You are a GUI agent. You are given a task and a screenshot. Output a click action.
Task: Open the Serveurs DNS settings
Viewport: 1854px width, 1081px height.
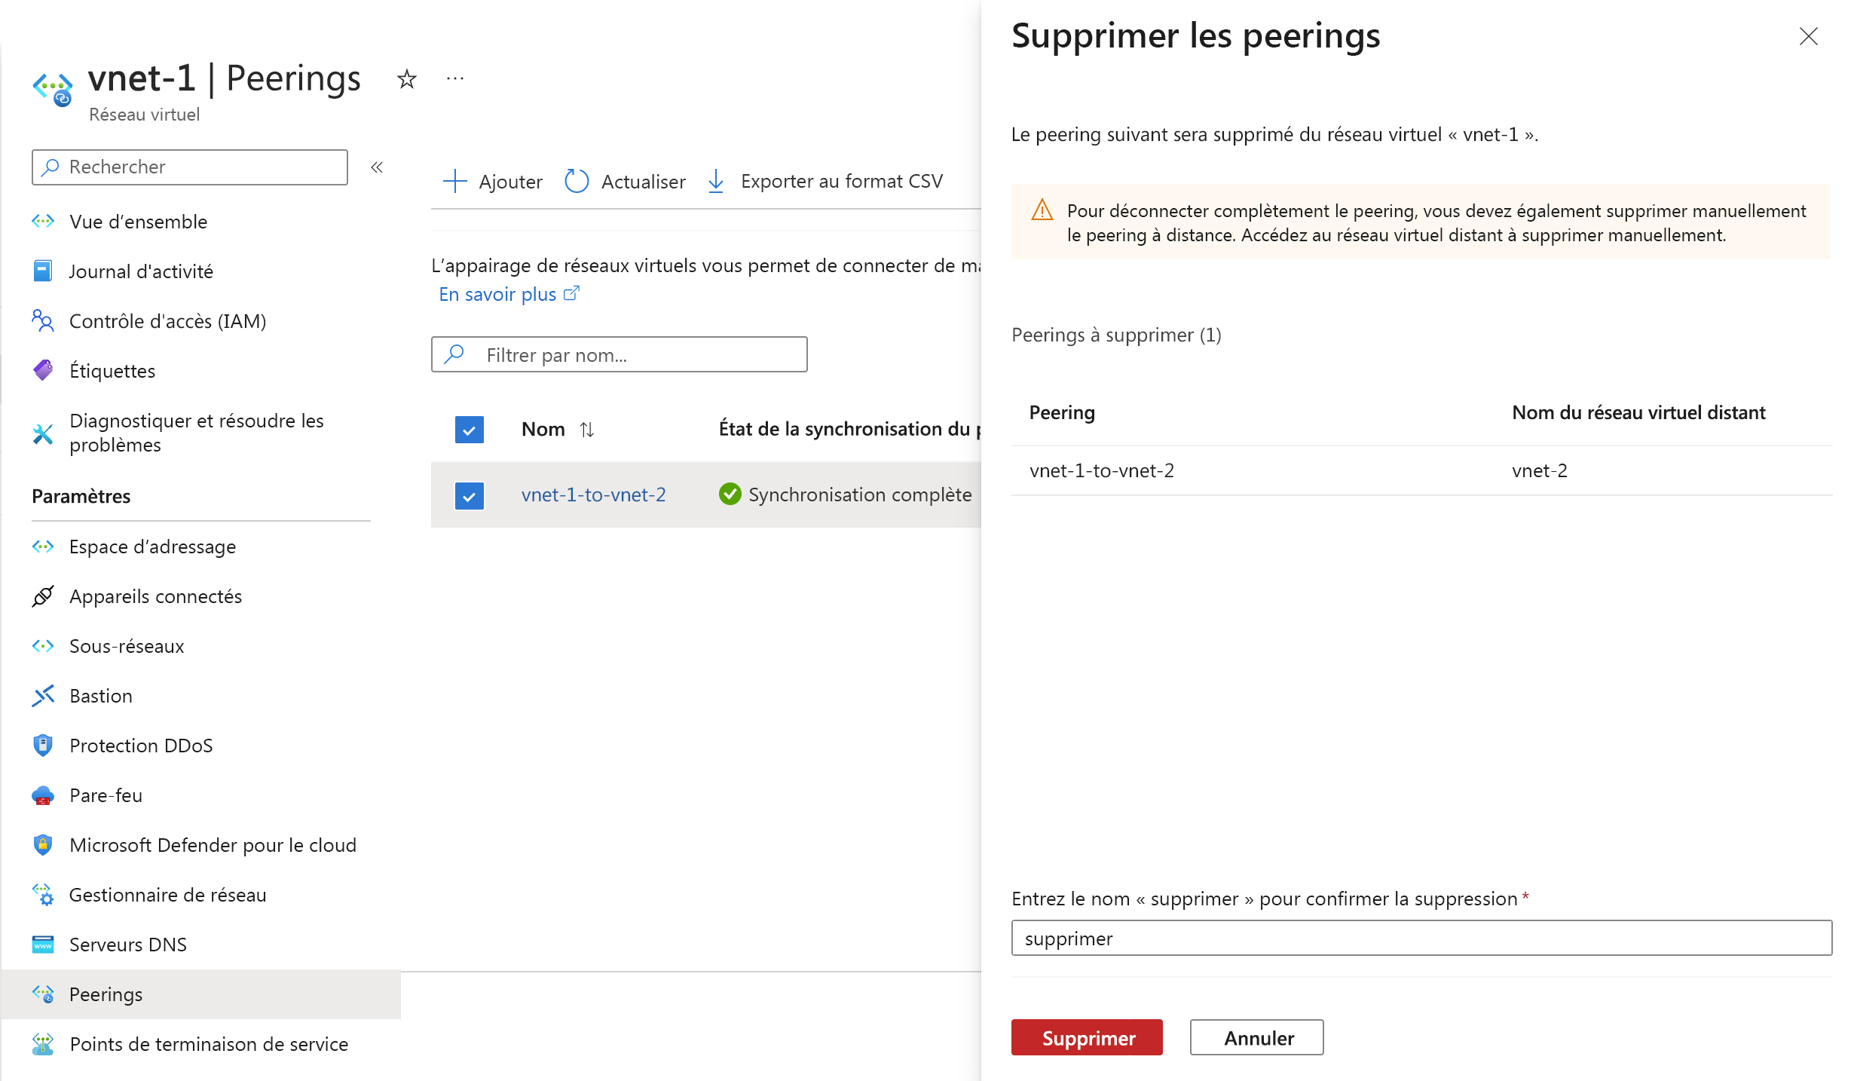[x=127, y=944]
